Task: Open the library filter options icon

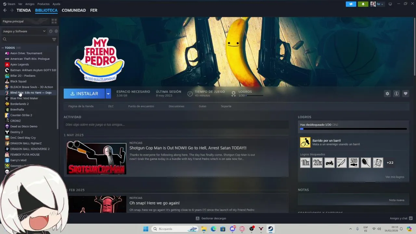Action: (54, 39)
